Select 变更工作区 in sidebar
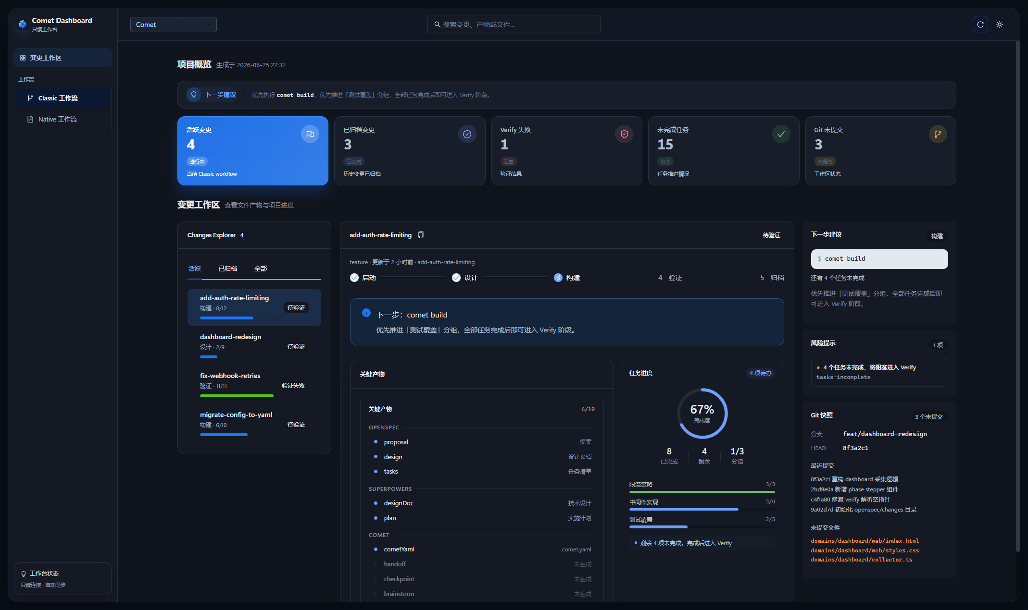This screenshot has width=1028, height=610. click(63, 58)
